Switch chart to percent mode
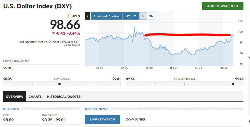The image size is (250, 127). tap(151, 16)
